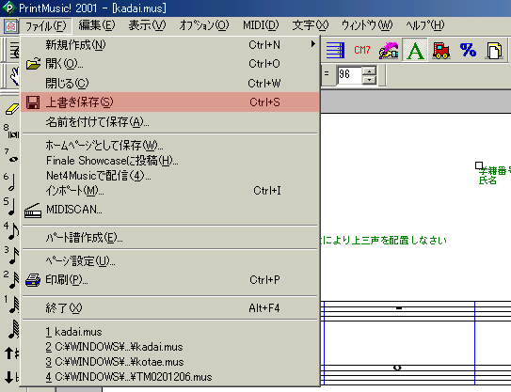The image size is (511, 392).
Task: Select the staff tool icon with blue lines
Action: (x=335, y=50)
